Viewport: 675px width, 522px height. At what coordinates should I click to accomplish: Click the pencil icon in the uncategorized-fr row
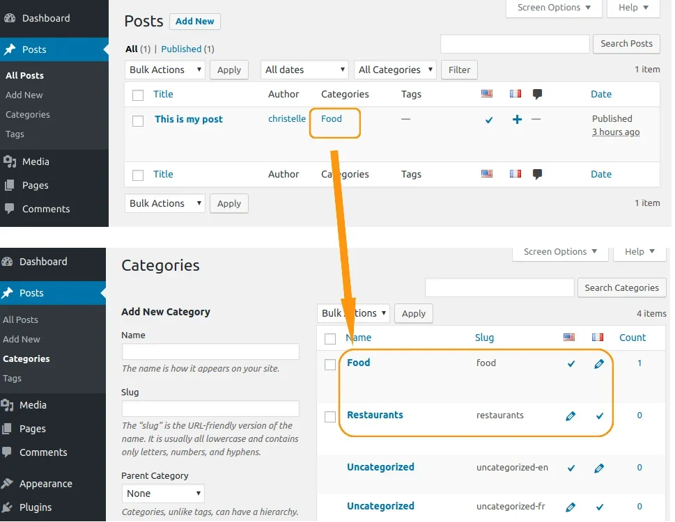pyautogui.click(x=571, y=507)
